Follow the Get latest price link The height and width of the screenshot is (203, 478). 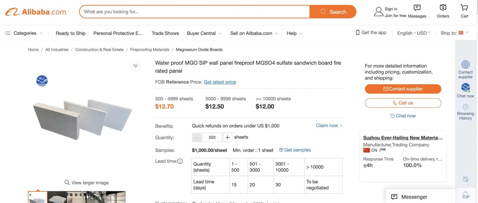coord(220,82)
